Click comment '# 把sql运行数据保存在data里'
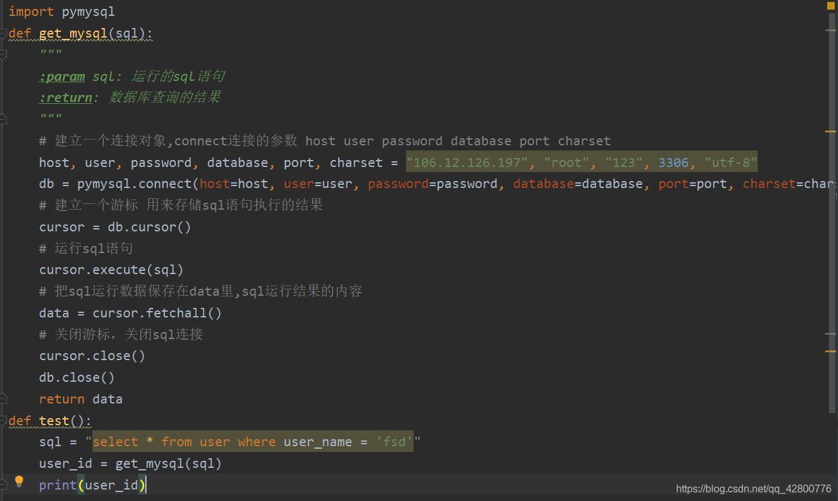The image size is (838, 501). tap(201, 291)
